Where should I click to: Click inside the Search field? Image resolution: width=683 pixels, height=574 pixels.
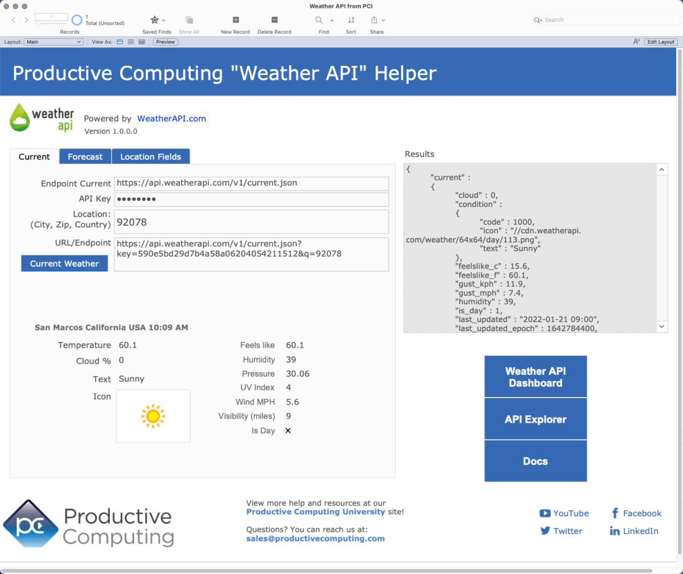tap(603, 19)
